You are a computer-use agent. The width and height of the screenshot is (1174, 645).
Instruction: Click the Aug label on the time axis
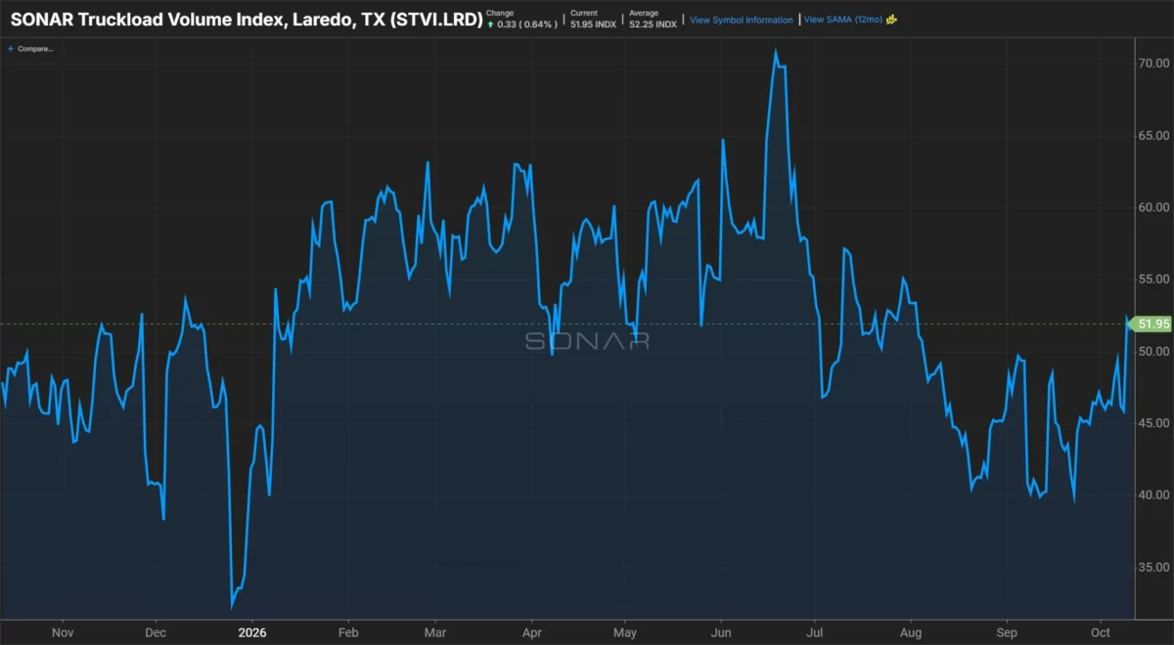(x=911, y=633)
